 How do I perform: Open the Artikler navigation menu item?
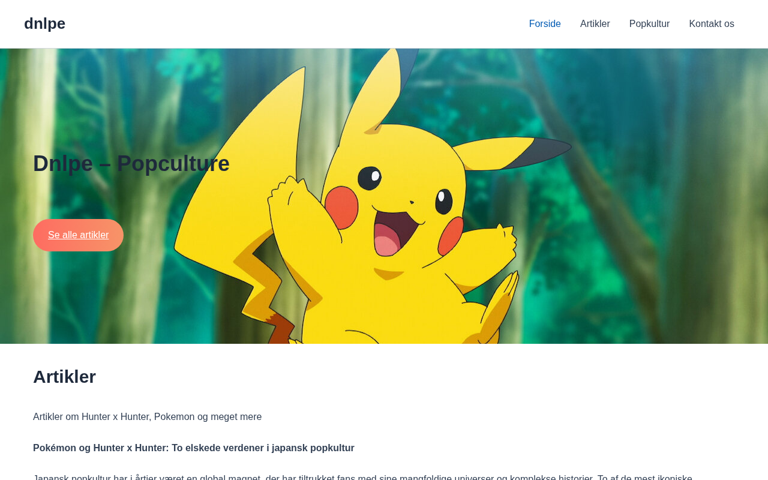point(595,24)
